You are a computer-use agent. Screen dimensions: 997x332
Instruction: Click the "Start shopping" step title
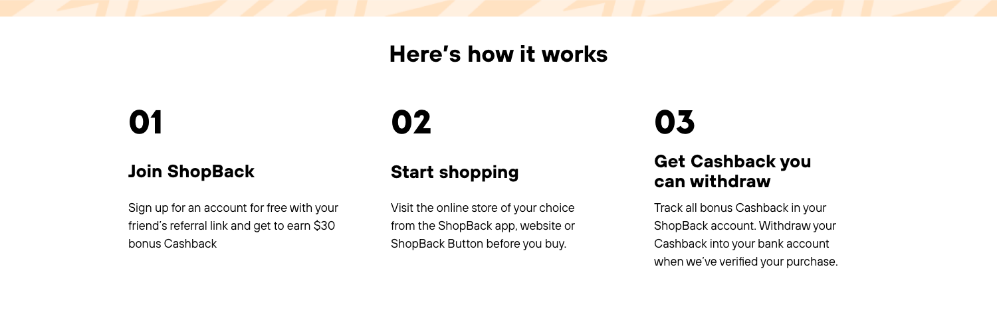point(455,172)
